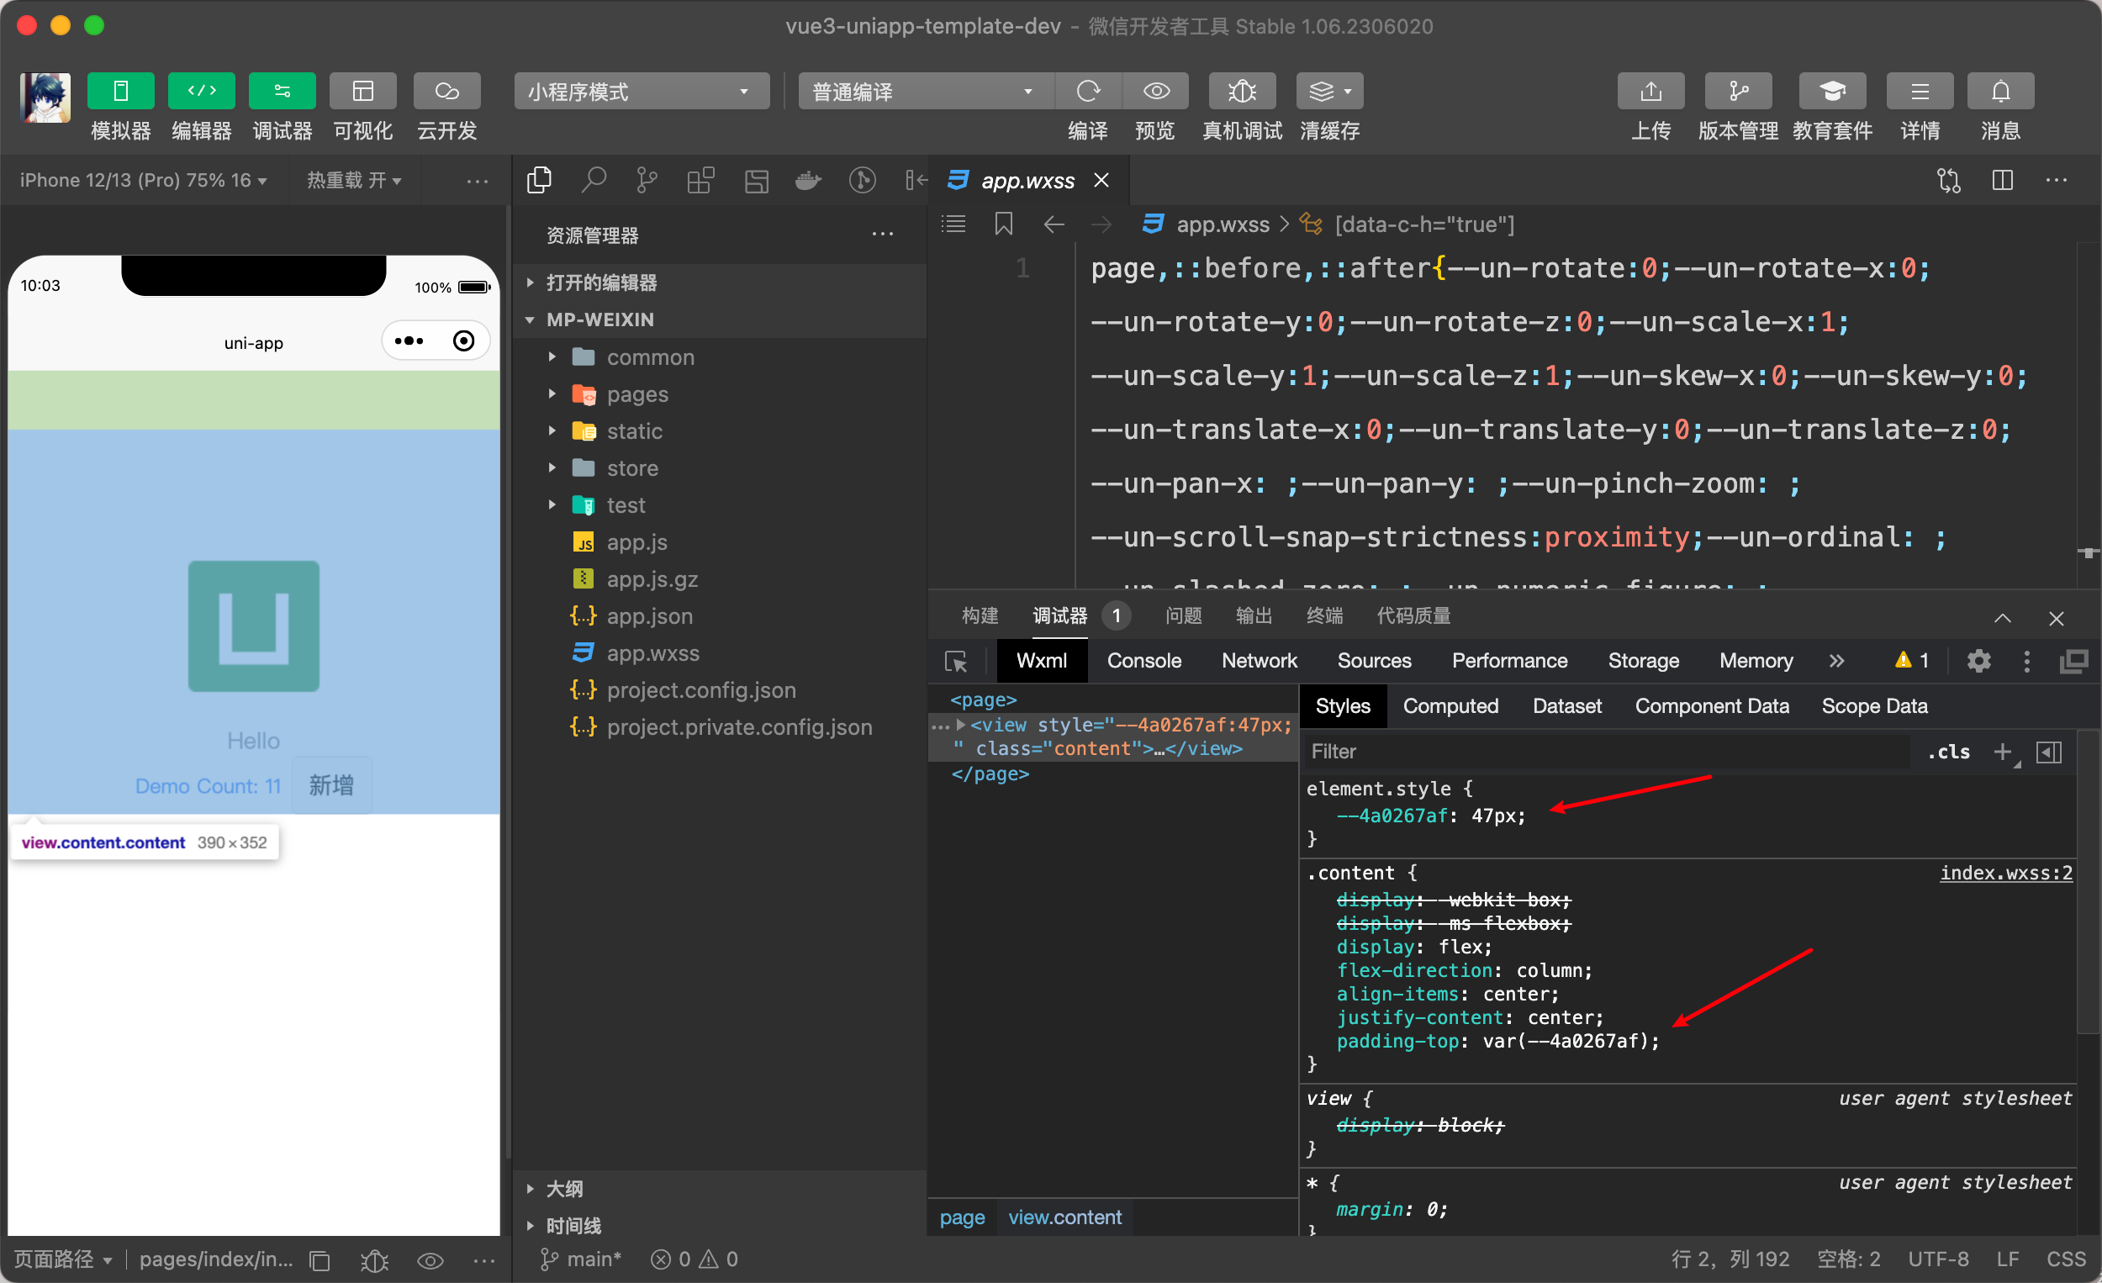The height and width of the screenshot is (1283, 2102).
Task: Open the Docker panel icon in editor toolbar
Action: coord(807,180)
